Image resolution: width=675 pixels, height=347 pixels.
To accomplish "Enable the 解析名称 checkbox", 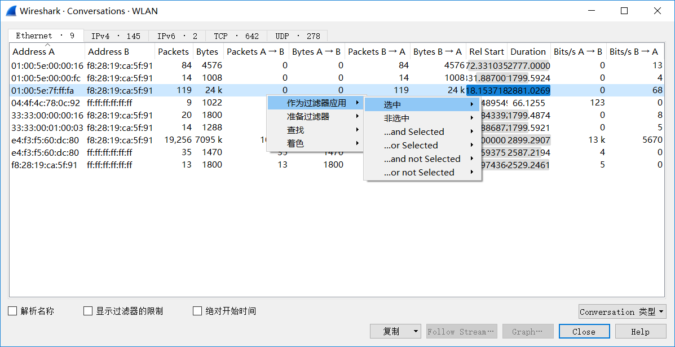I will (x=12, y=311).
